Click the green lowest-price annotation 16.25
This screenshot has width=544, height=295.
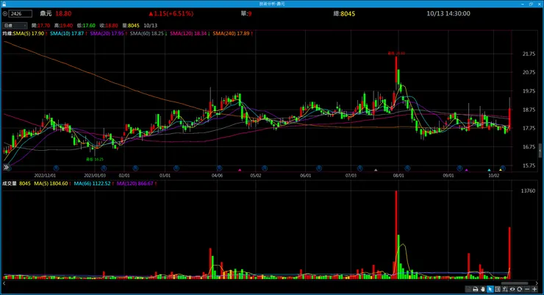click(x=95, y=160)
